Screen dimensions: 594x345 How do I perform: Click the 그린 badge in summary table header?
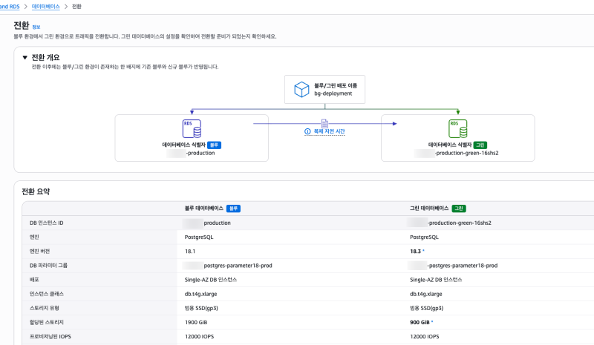click(459, 208)
